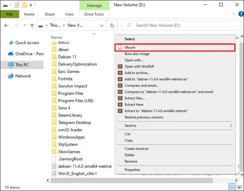The width and height of the screenshot is (244, 191).
Task: Switch to the Share ribbon tab
Action: coord(50,14)
